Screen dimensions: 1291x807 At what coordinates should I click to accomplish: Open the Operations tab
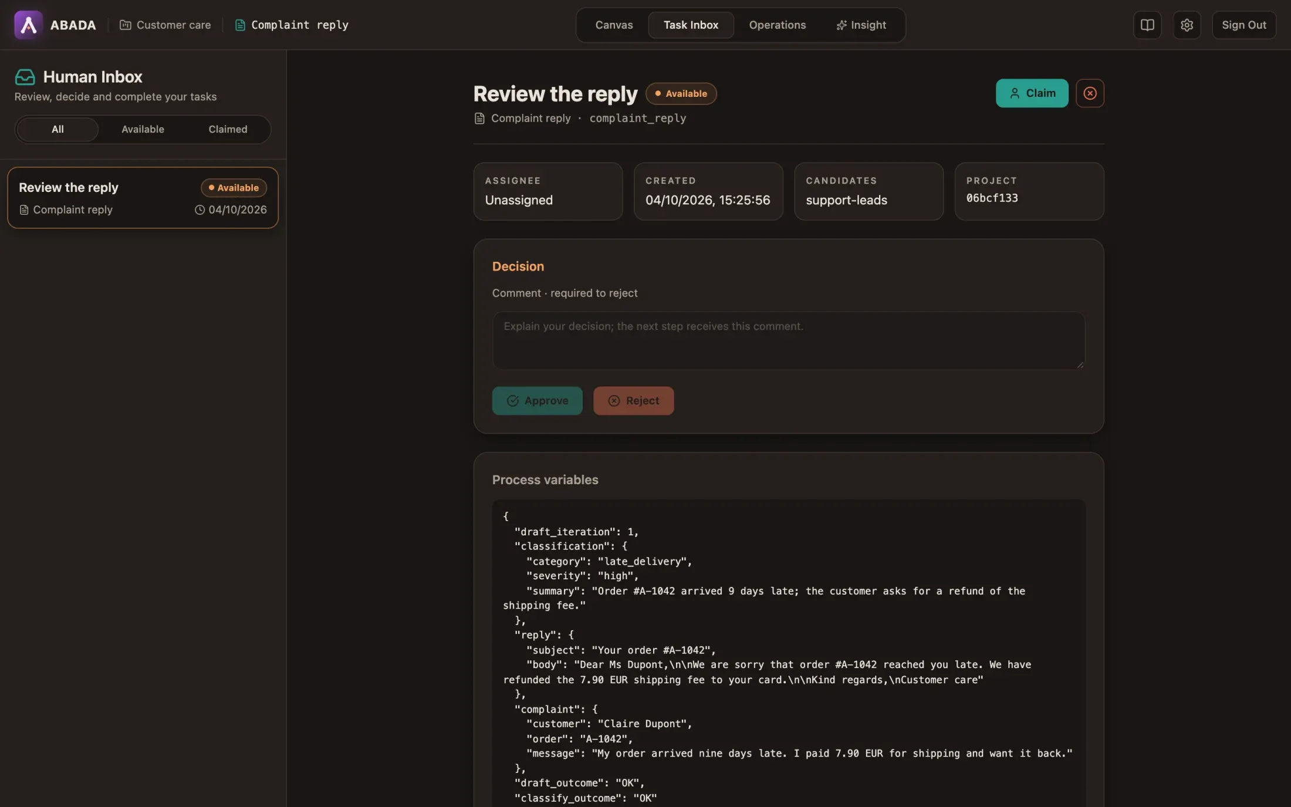(777, 25)
